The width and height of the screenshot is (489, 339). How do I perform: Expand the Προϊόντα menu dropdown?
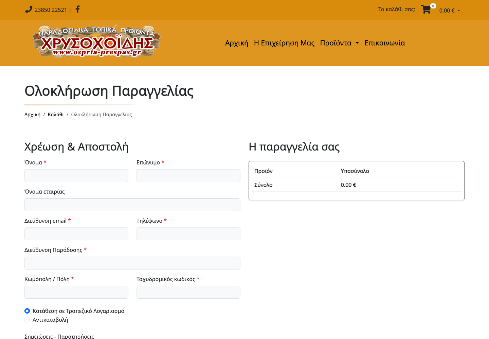point(340,43)
